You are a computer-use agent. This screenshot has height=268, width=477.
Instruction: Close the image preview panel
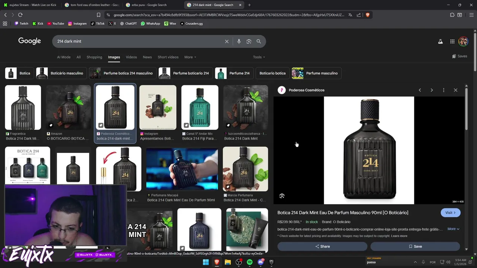pos(455,90)
